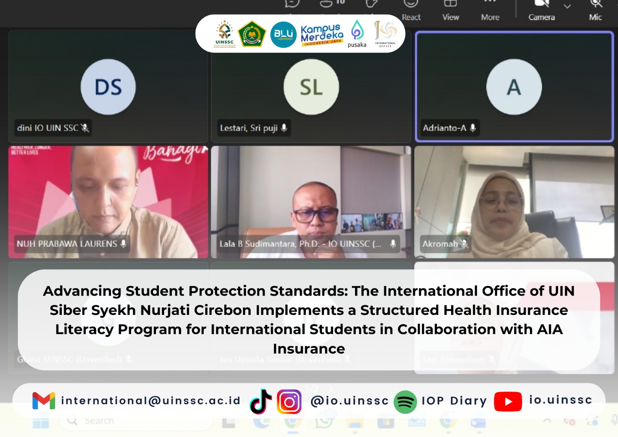Expand the system tray hidden icons chevron
Viewport: 618px width, 437px height.
(x=547, y=420)
